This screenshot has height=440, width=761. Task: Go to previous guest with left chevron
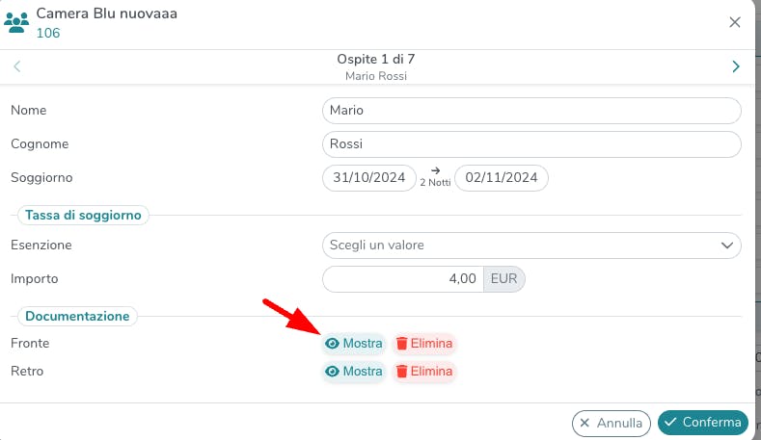tap(17, 66)
